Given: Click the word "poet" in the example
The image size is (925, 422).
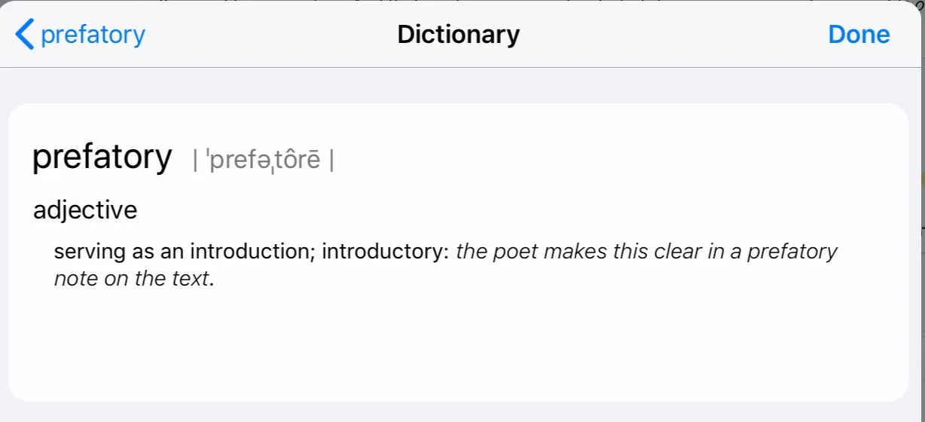Looking at the screenshot, I should pos(516,251).
